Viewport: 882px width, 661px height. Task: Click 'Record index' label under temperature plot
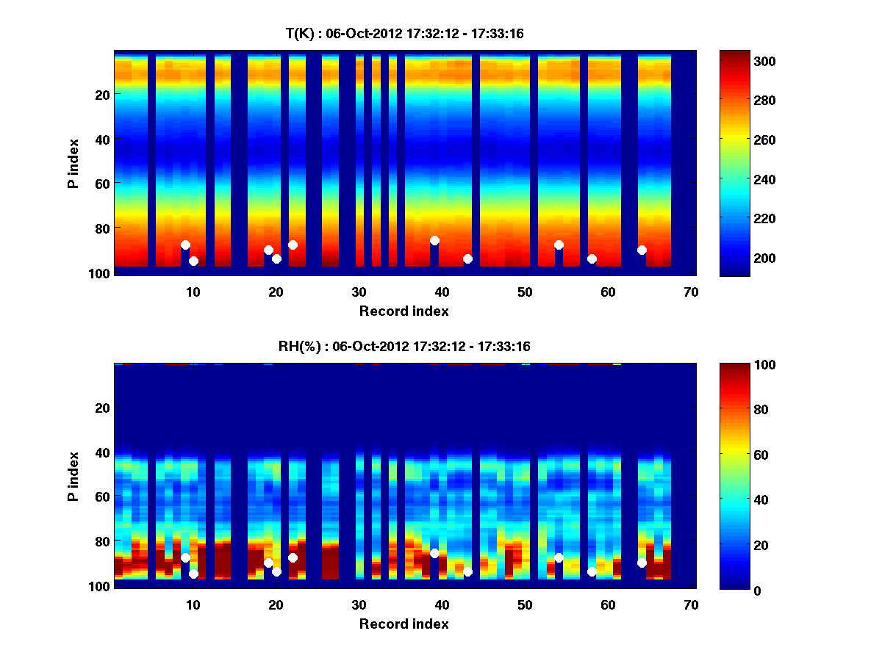coord(404,311)
